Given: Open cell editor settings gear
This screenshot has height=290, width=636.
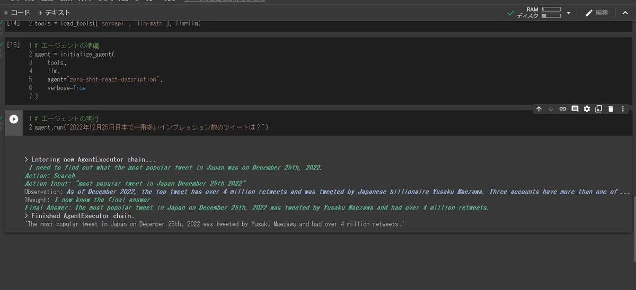Looking at the screenshot, I should [587, 109].
